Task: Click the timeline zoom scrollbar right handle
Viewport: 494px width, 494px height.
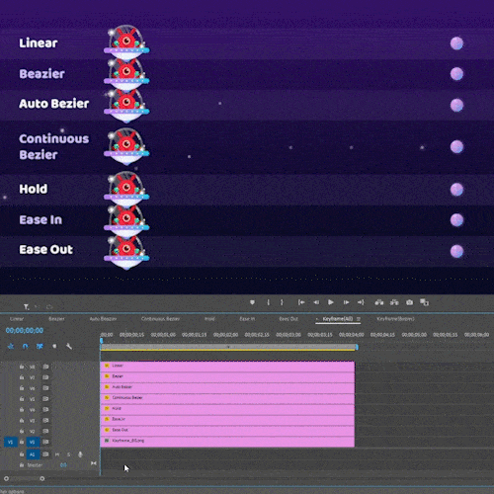Action: tap(42, 478)
